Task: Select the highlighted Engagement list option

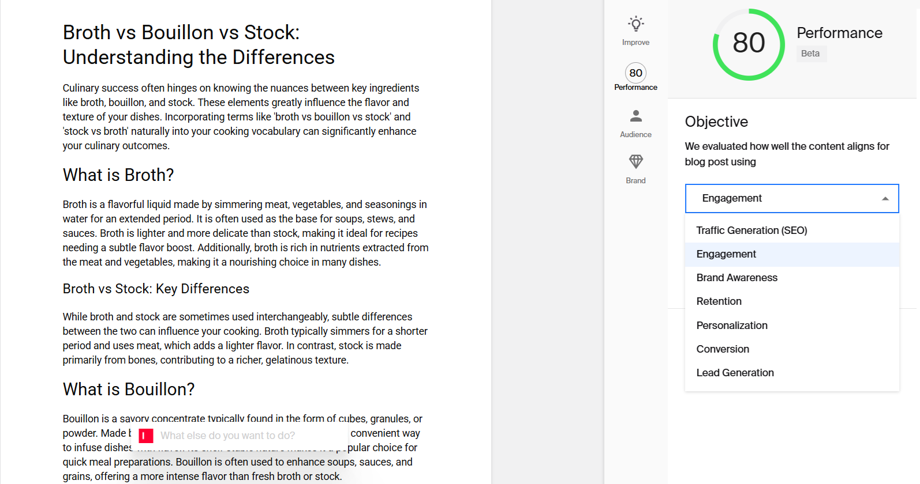Action: coord(726,254)
